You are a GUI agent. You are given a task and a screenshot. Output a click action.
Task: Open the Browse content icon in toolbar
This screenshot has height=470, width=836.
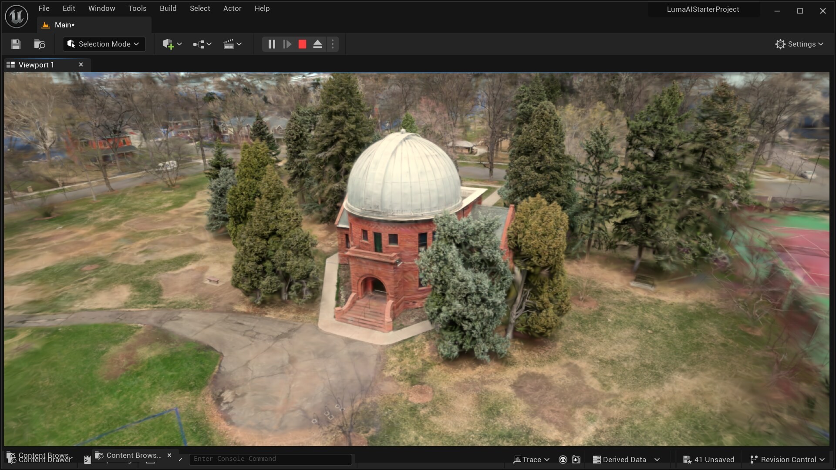(x=39, y=44)
